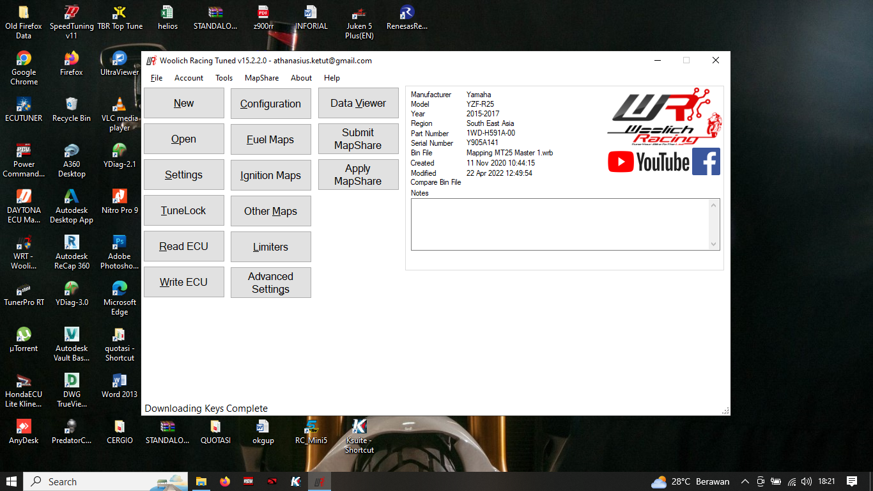873x491 pixels.
Task: Click the TuneLock button
Action: 183,210
